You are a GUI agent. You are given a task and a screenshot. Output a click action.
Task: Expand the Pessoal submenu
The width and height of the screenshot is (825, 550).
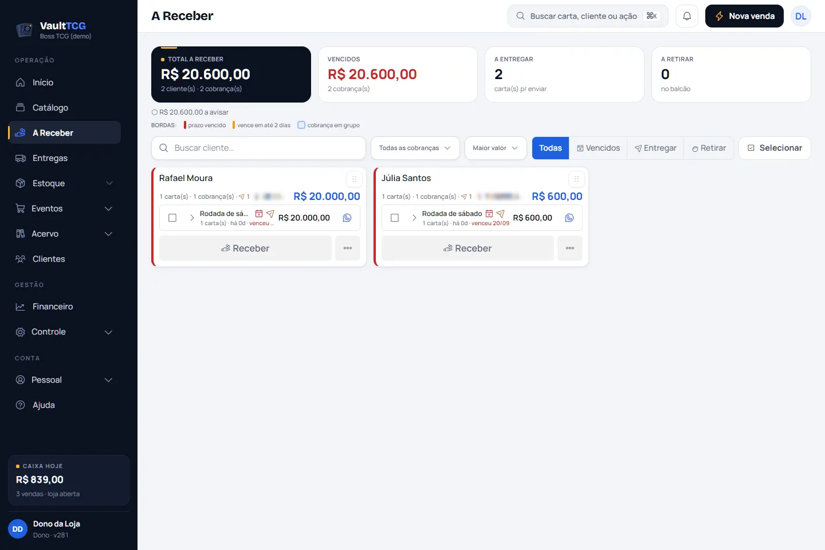tap(64, 380)
